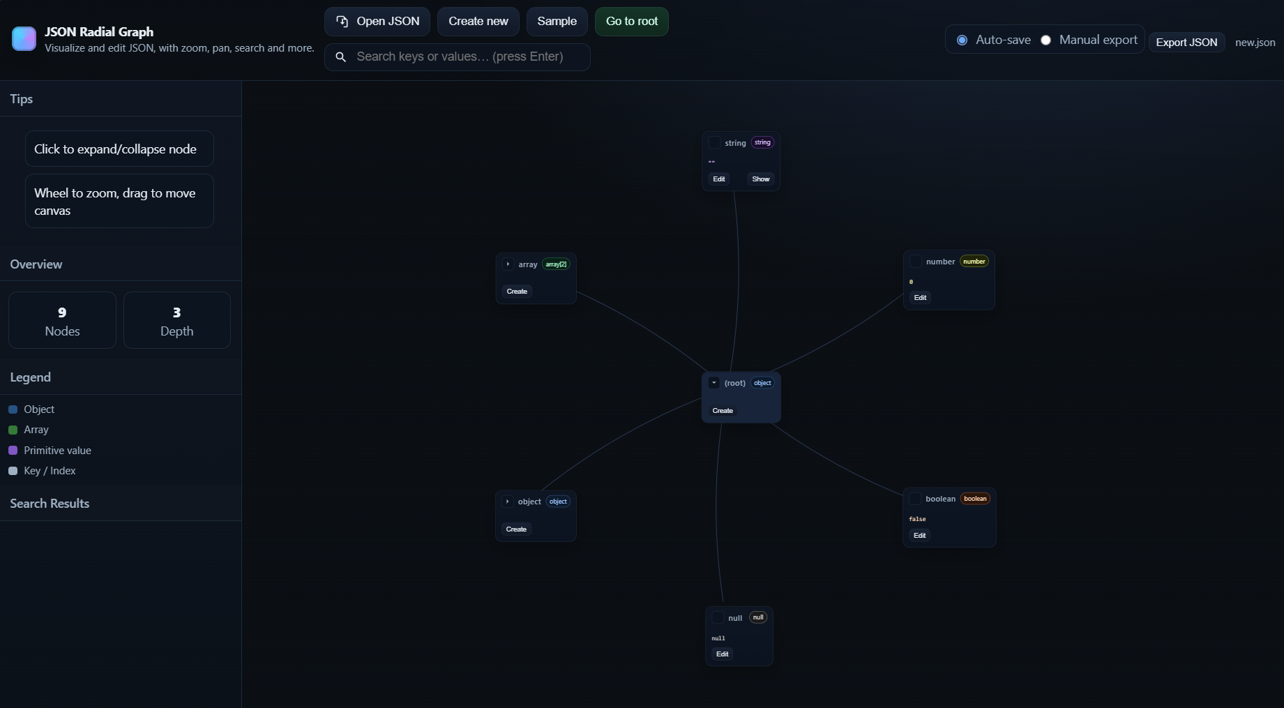Click the JSON Radial Graph logo icon
Image resolution: width=1284 pixels, height=708 pixels.
tap(24, 39)
